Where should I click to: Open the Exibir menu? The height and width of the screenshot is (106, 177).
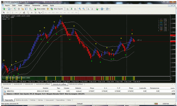tap(14, 5)
